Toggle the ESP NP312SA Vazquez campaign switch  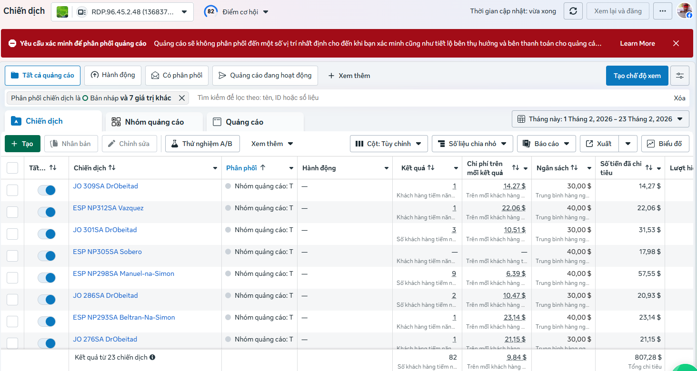47,212
